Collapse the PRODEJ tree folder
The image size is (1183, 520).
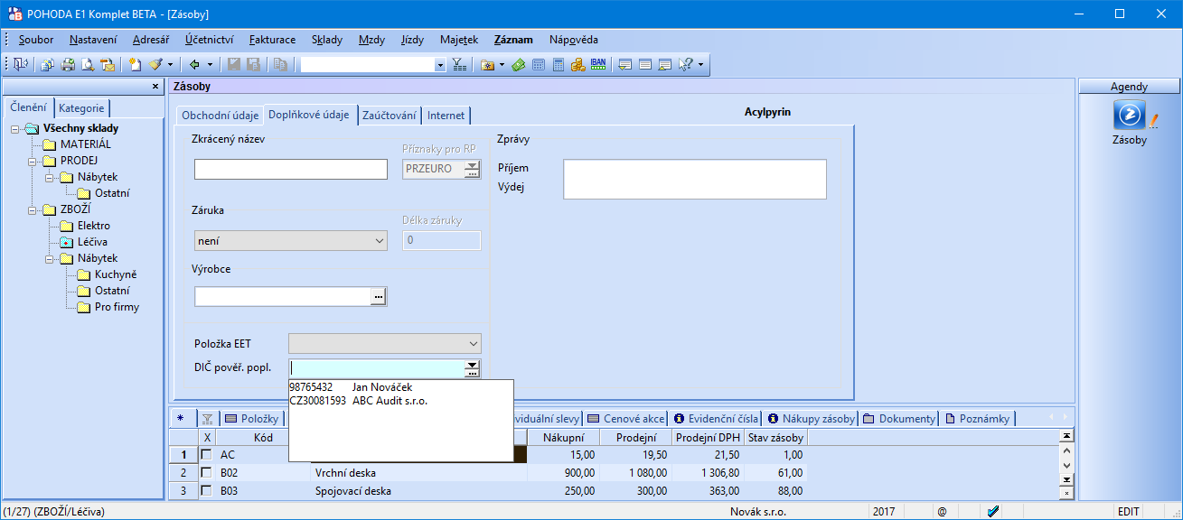point(30,161)
